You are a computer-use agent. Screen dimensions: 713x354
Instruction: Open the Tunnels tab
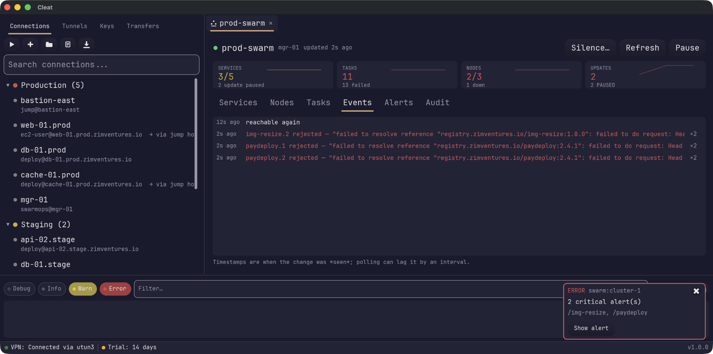(74, 26)
